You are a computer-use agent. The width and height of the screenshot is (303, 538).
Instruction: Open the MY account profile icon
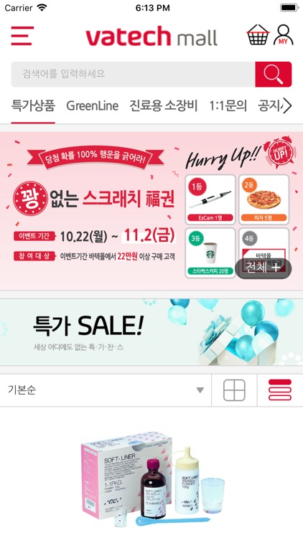(x=283, y=34)
